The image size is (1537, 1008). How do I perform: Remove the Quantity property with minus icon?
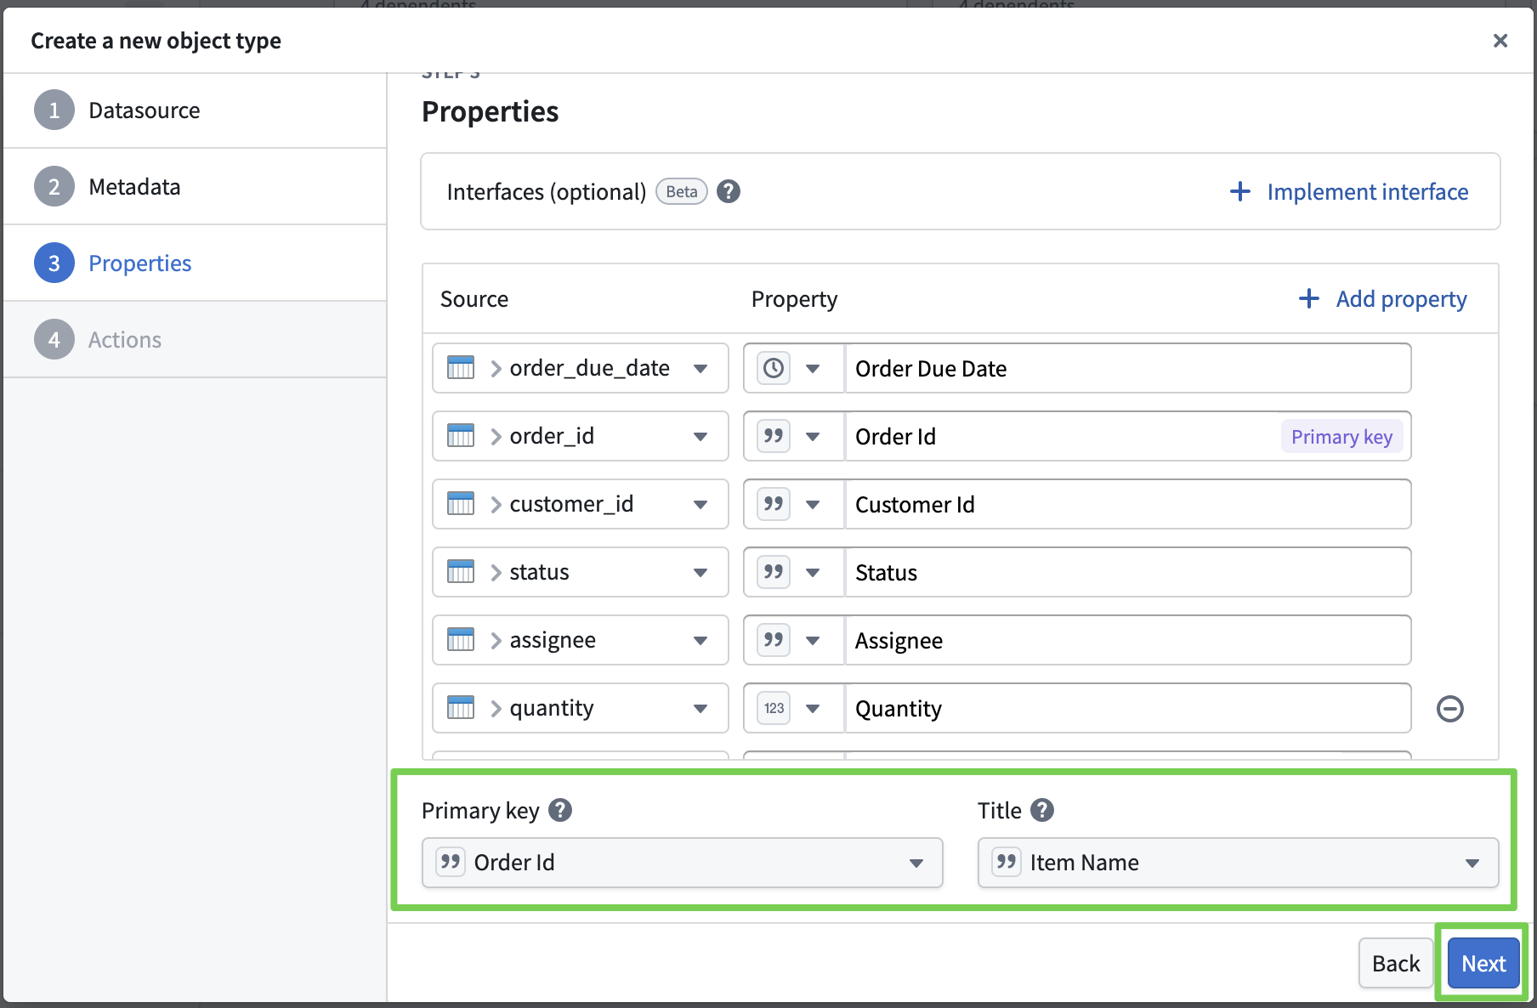coord(1449,708)
